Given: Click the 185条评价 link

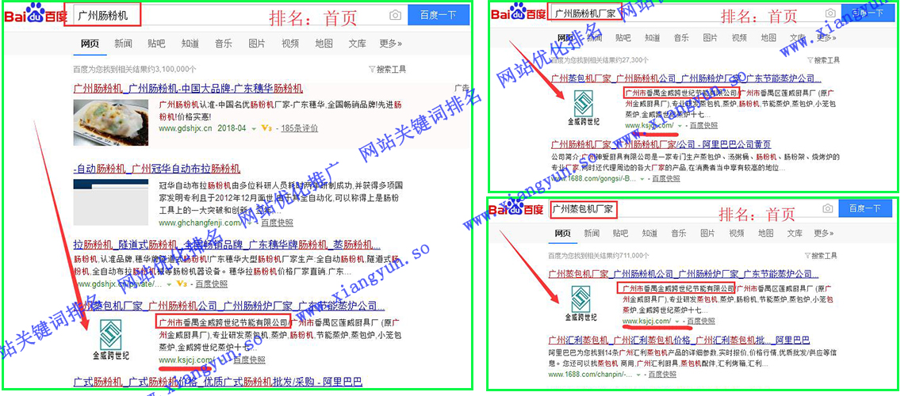Looking at the screenshot, I should (x=300, y=128).
